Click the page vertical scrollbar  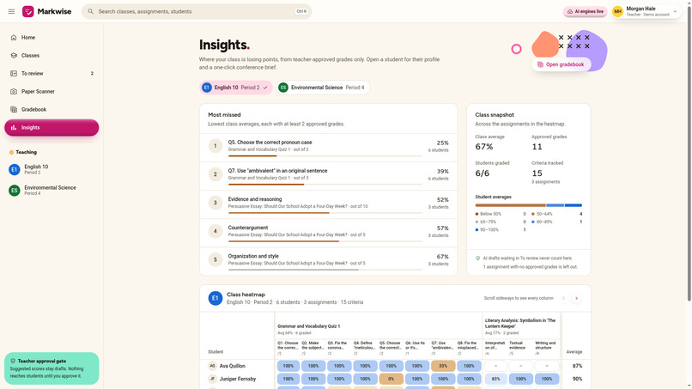(x=689, y=155)
